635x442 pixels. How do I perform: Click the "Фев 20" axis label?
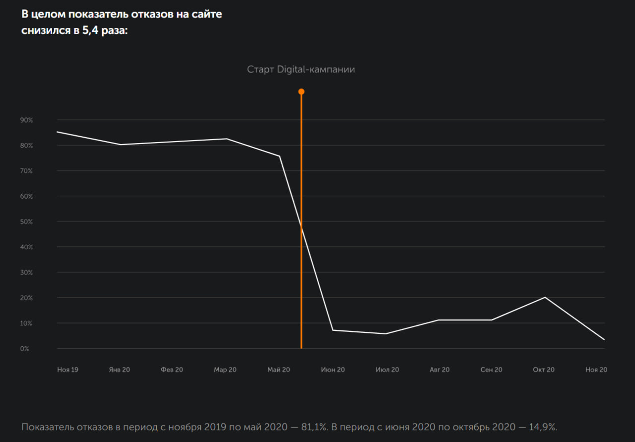pyautogui.click(x=172, y=370)
